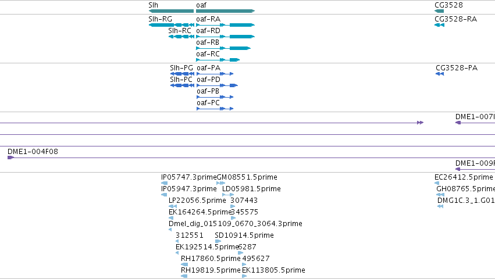Click the DME1-009 feature label
The width and height of the screenshot is (495, 279).
(x=475, y=163)
